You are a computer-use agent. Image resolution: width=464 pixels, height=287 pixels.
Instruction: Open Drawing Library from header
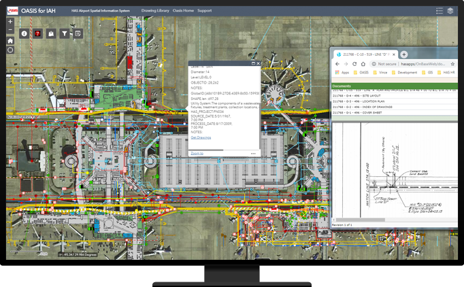point(155,11)
